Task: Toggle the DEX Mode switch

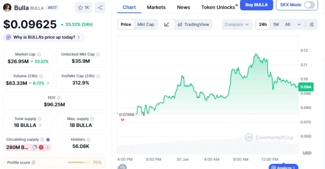Action: click(309, 5)
